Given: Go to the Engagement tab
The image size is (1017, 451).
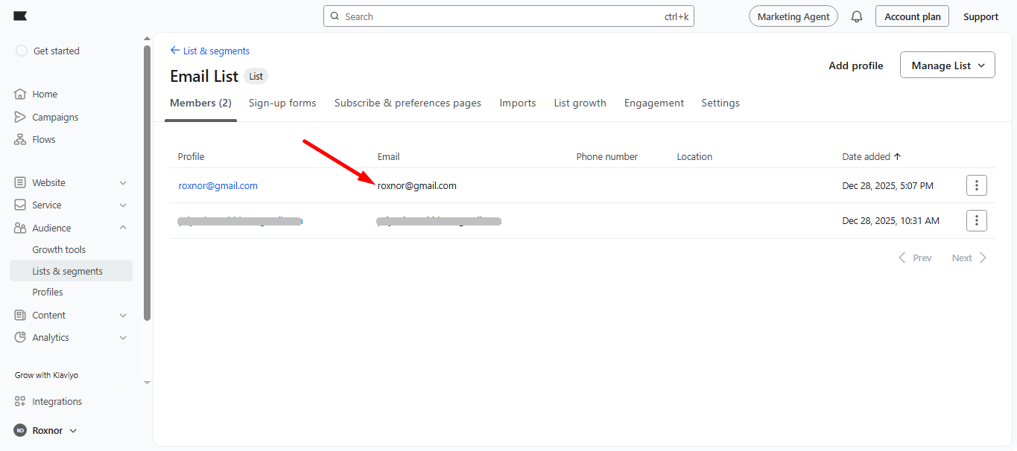Looking at the screenshot, I should (653, 103).
